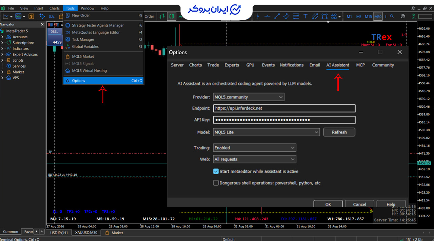Viewport: 434px width, 241px height.
Task: Open the chart type toolbar icon
Action: pos(6,16)
